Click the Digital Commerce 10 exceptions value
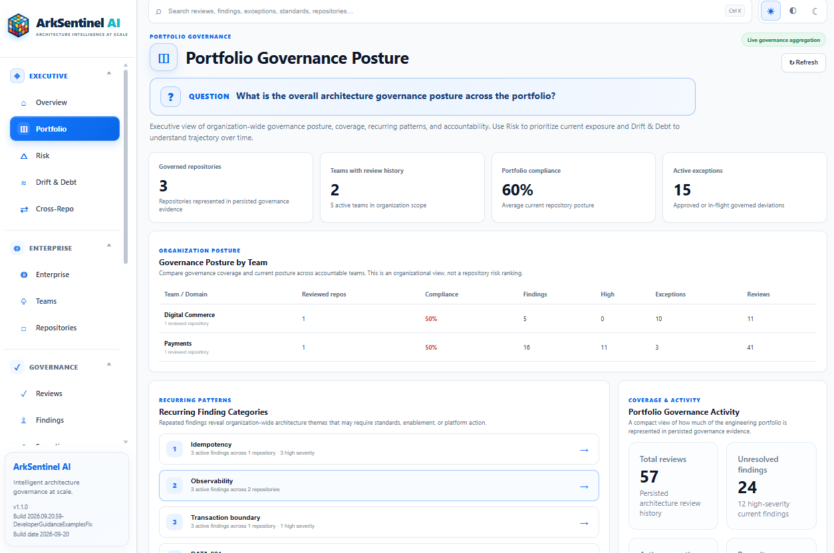 658,319
